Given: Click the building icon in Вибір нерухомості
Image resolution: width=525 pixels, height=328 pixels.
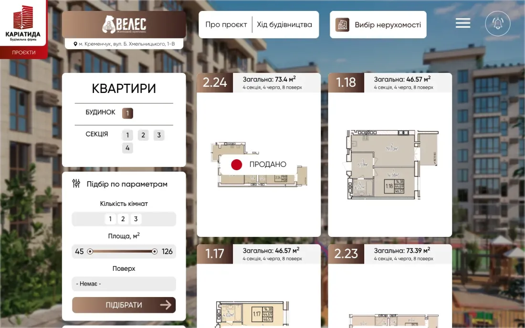Looking at the screenshot, I should tap(342, 25).
